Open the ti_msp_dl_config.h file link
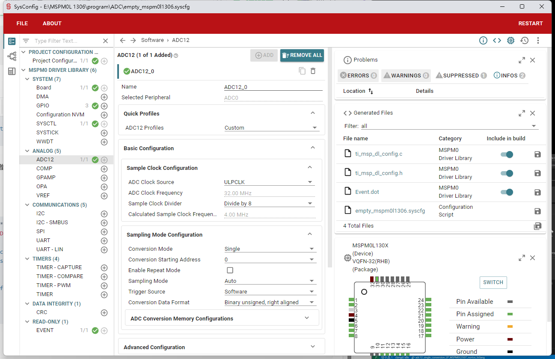 pos(379,173)
